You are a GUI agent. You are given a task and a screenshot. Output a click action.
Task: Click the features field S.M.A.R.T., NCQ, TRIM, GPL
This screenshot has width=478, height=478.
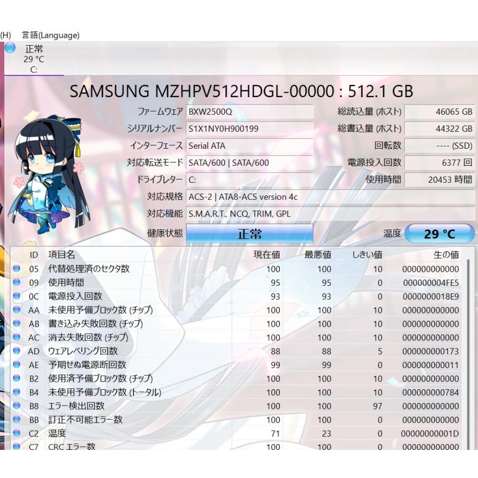(330, 214)
